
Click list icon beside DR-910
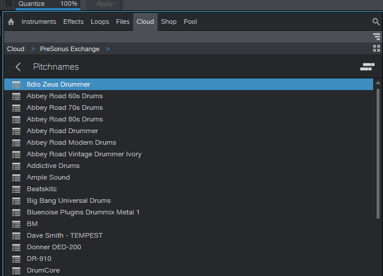(x=16, y=259)
